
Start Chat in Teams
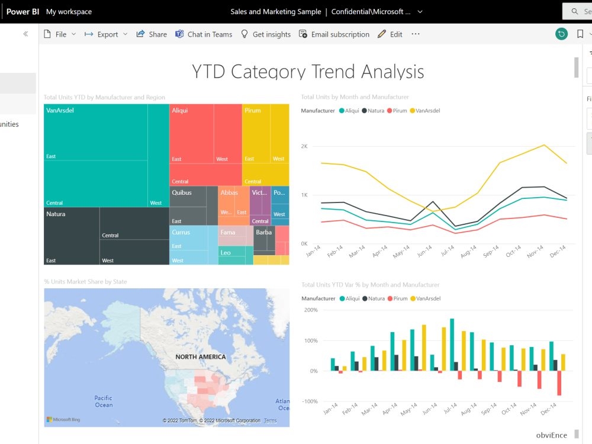pyautogui.click(x=204, y=34)
